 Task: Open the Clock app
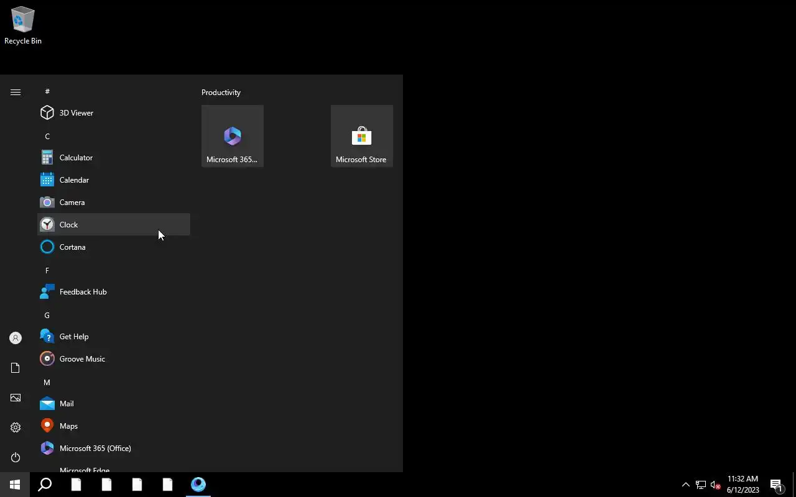point(114,224)
